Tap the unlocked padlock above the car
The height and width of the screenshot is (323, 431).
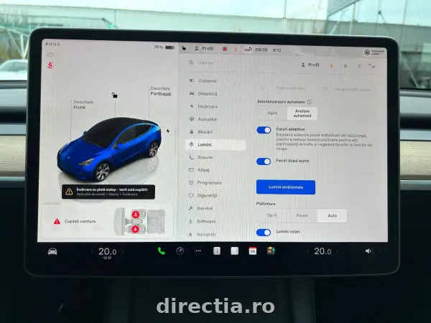[x=114, y=95]
